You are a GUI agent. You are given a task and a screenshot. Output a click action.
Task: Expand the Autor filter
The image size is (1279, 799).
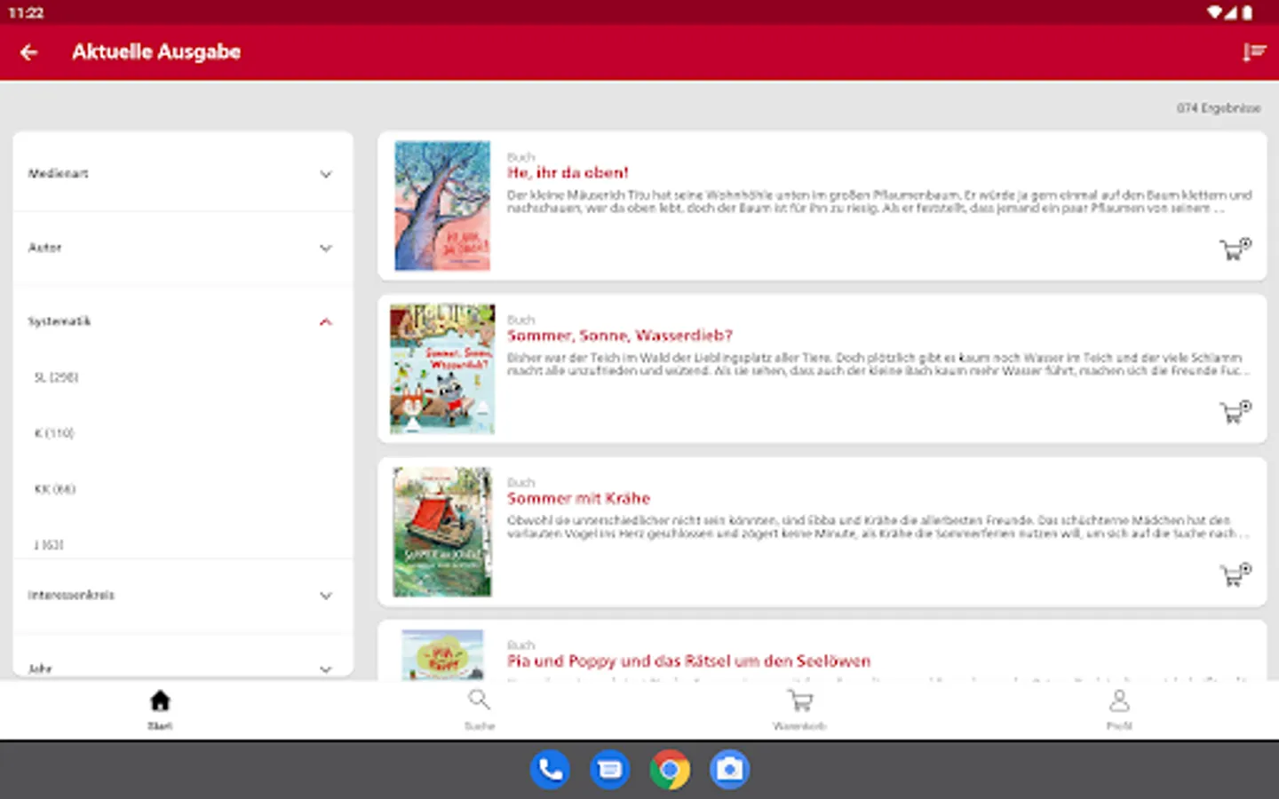pos(183,248)
